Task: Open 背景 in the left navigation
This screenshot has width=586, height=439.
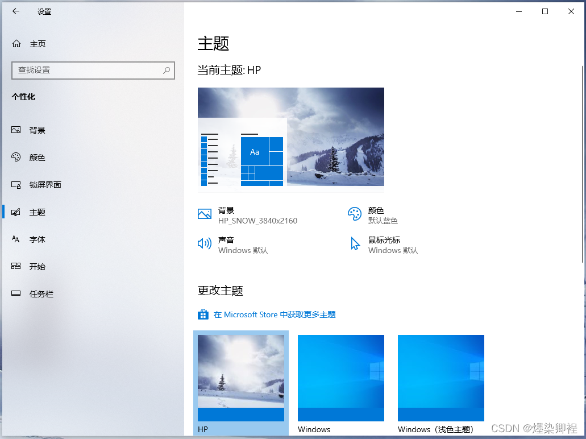Action: [x=38, y=130]
